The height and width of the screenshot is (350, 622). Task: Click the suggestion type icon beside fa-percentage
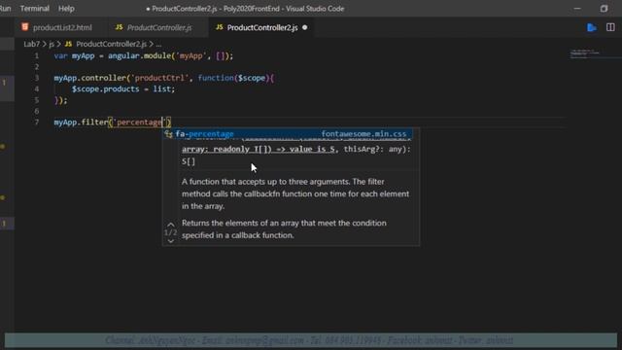click(x=168, y=134)
